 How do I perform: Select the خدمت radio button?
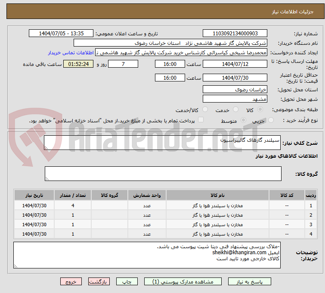pos(235,109)
